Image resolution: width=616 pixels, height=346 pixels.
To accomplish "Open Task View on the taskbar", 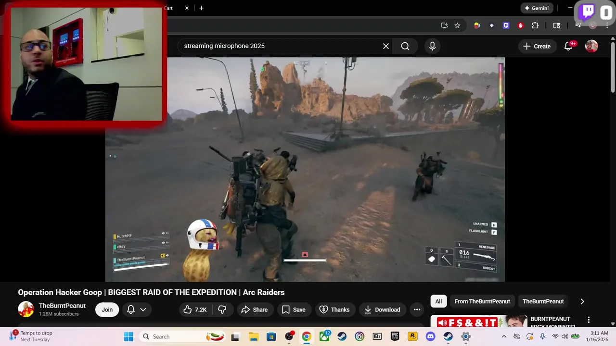I will (235, 336).
